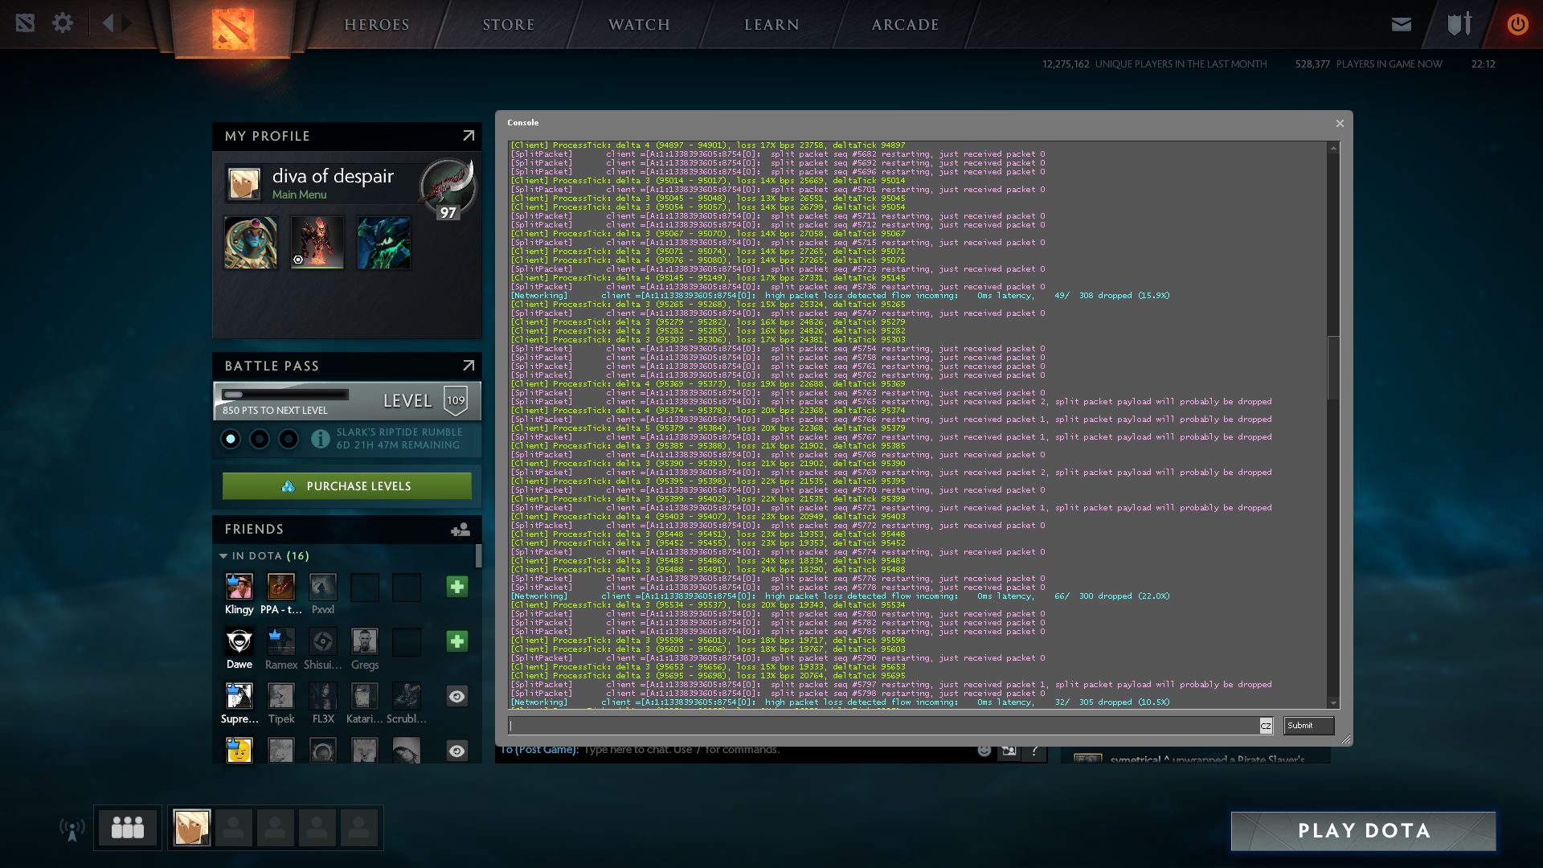This screenshot has width=1543, height=868.
Task: Select Gregs friend avatar
Action: [365, 641]
